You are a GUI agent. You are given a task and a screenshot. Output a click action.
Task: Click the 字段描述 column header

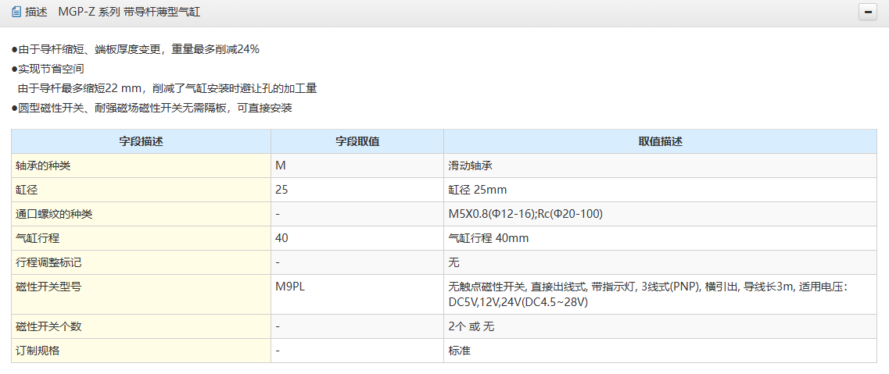[x=141, y=142]
